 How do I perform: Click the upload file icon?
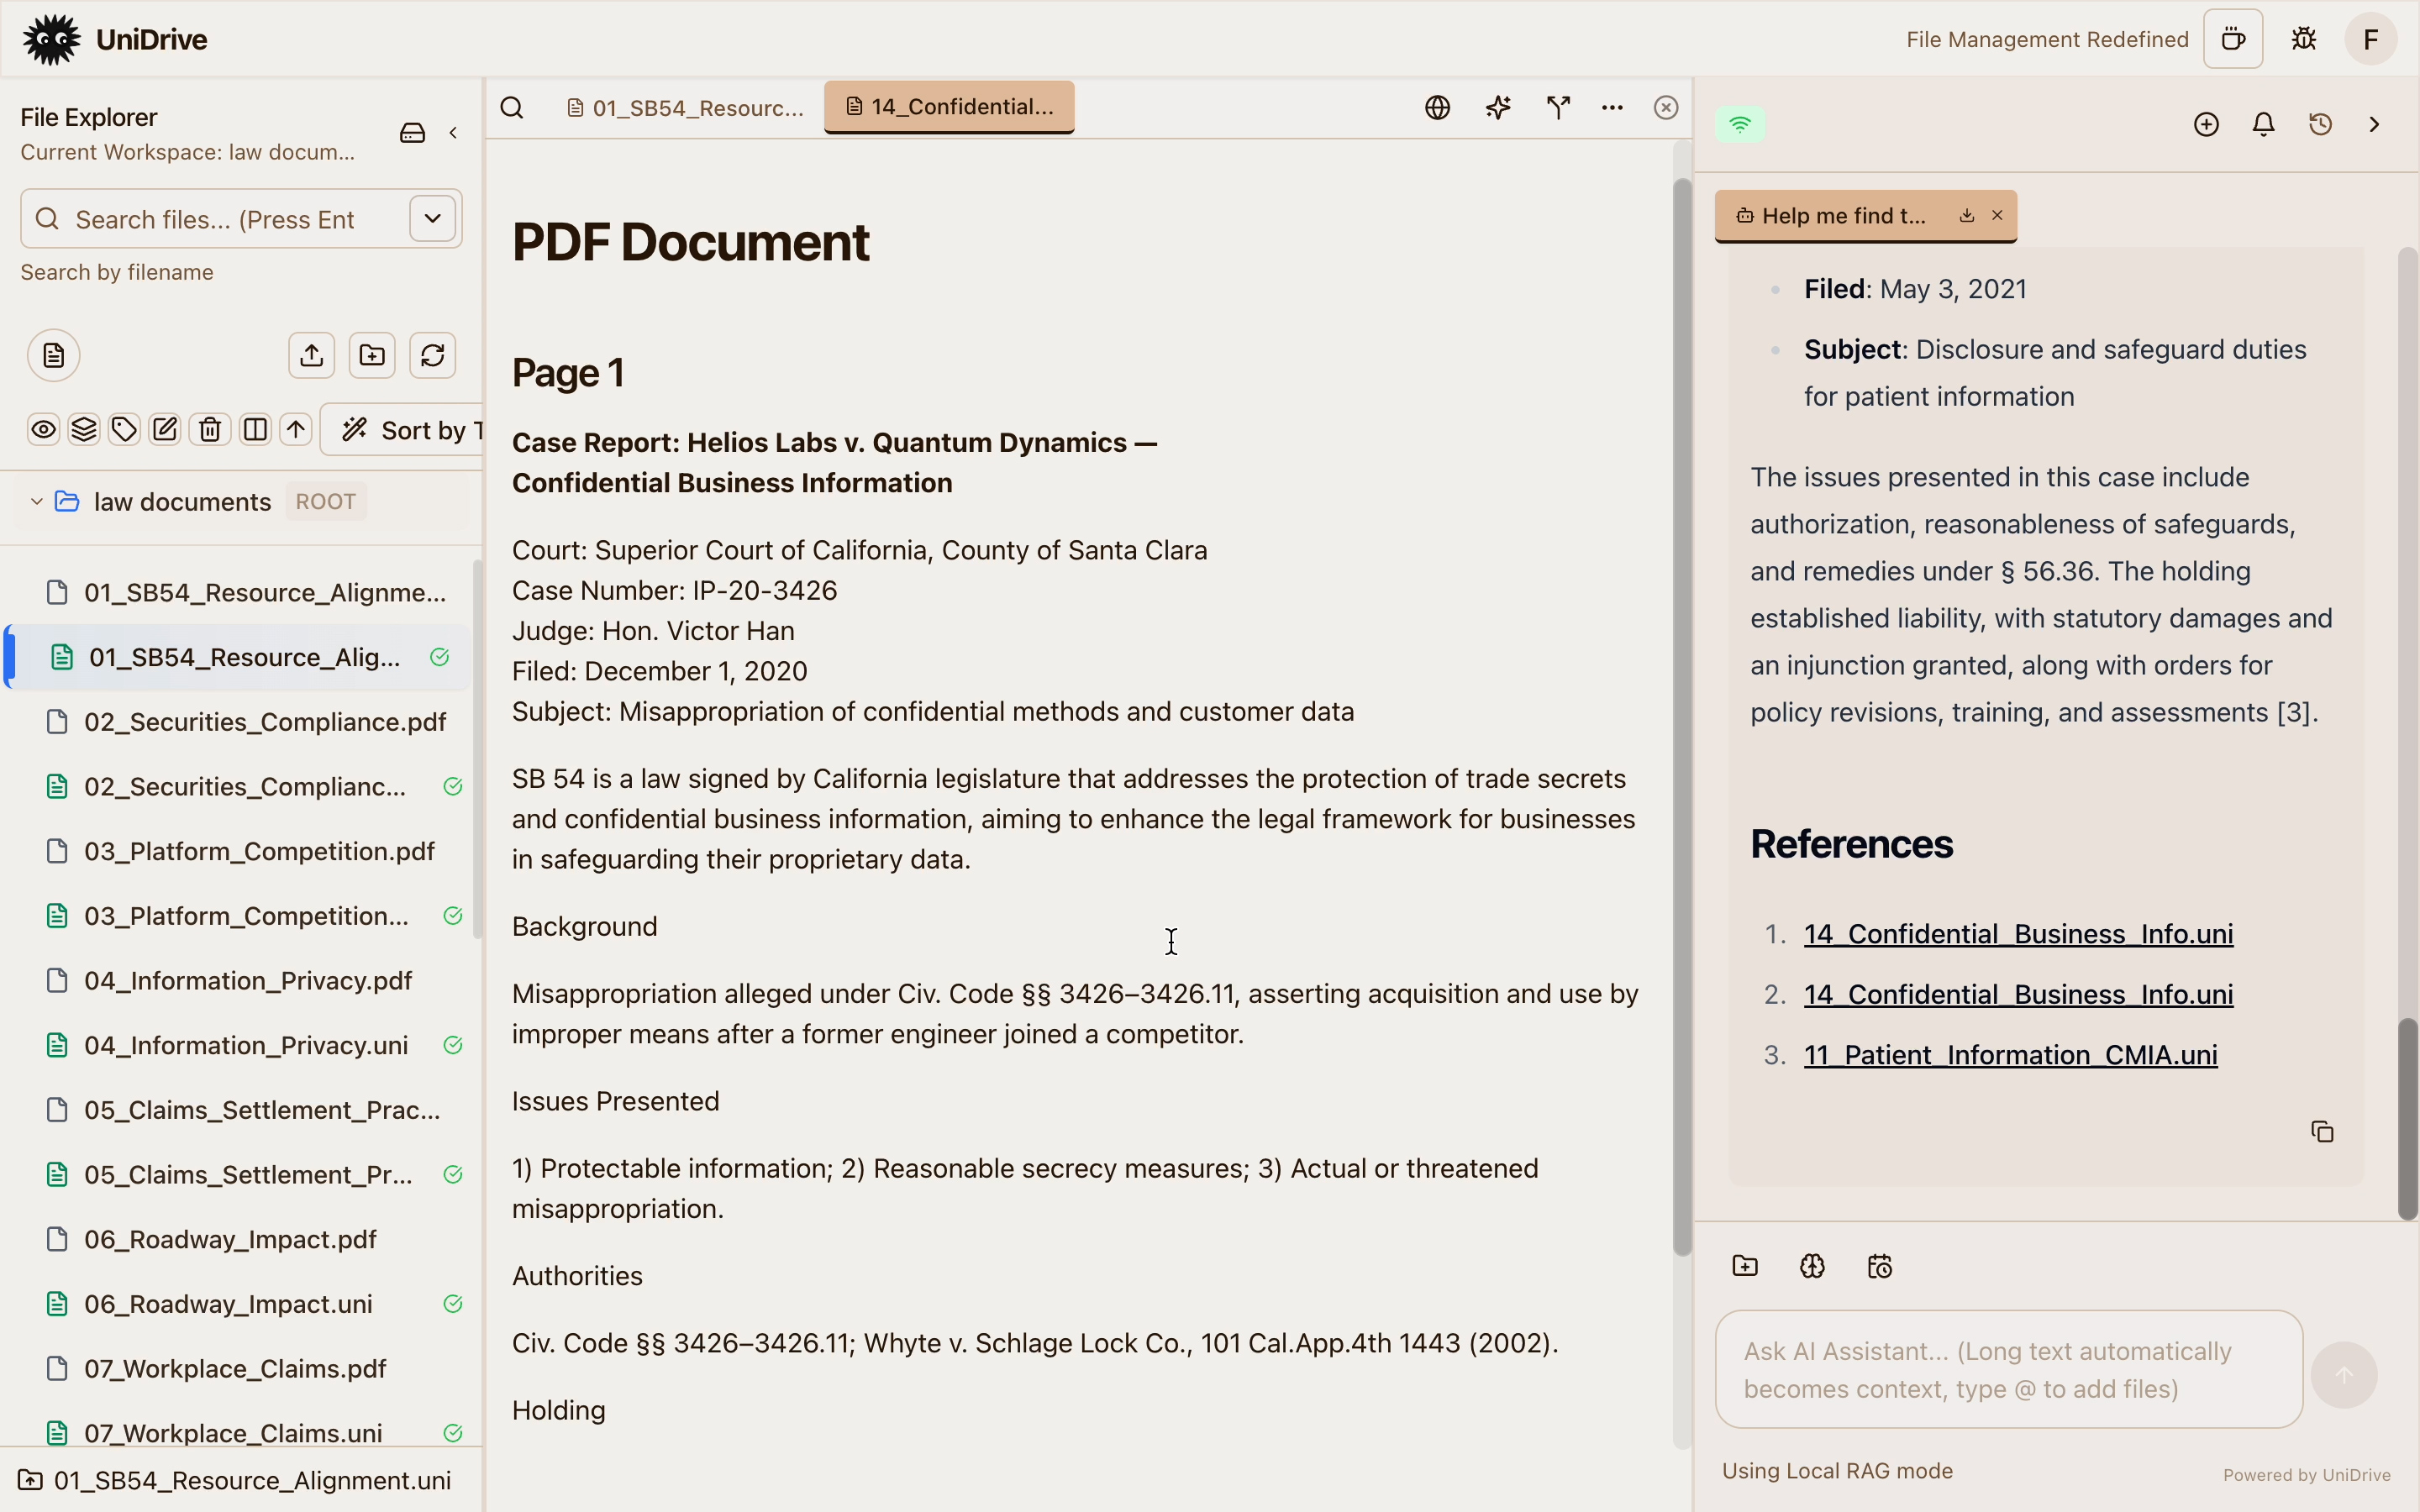coord(311,355)
